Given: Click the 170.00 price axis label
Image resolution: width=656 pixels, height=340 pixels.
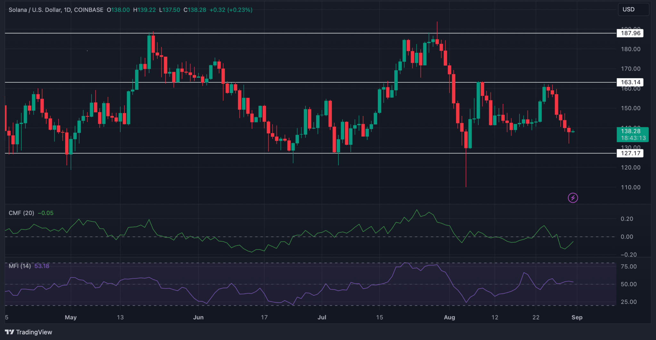Looking at the screenshot, I should (x=630, y=69).
